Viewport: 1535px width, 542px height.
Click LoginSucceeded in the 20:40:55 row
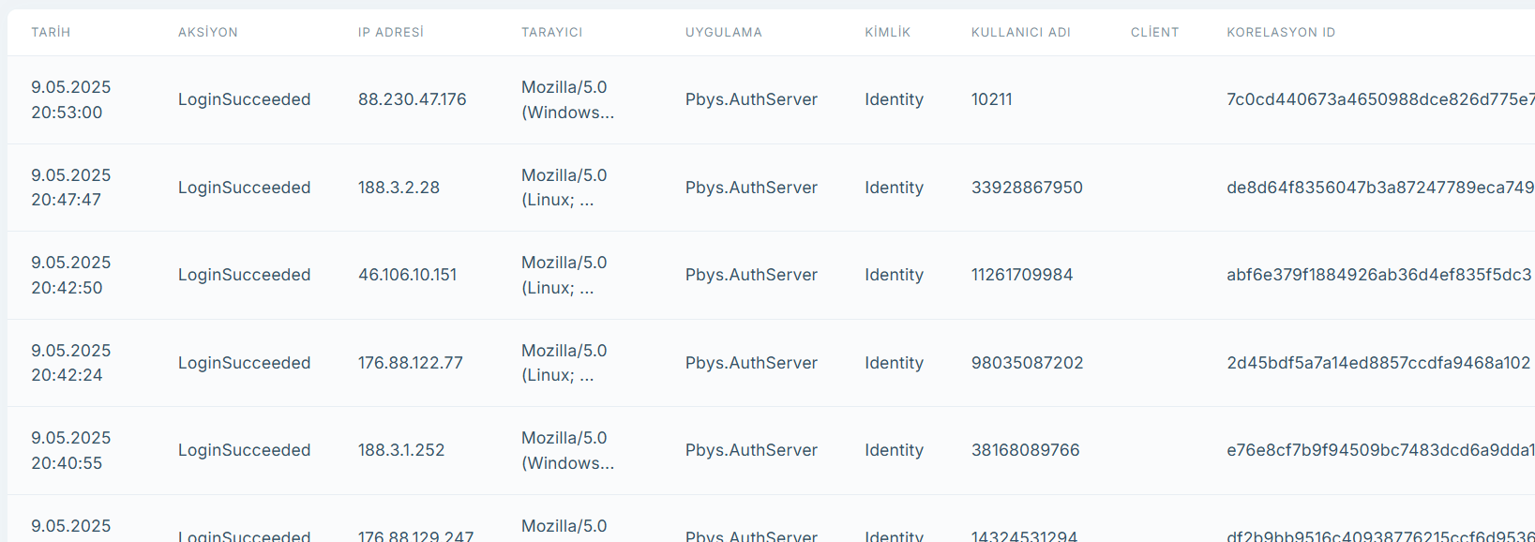(x=244, y=450)
